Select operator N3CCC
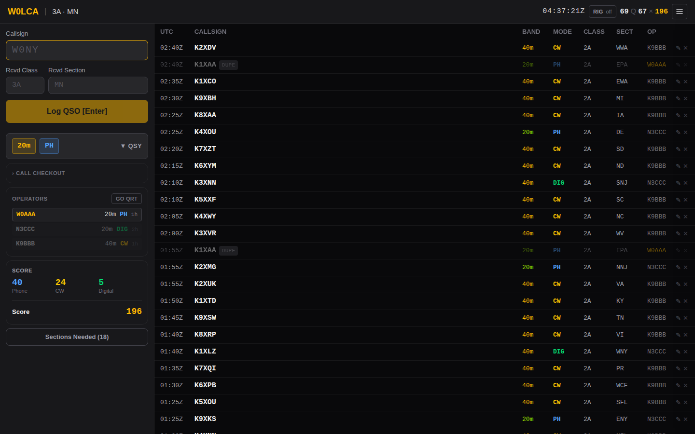The width and height of the screenshot is (695, 434). click(x=77, y=229)
